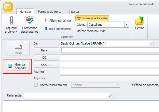This screenshot has height=112, width=159.
Task: Open the Idioma Castellano dropdown
Action: click(126, 25)
